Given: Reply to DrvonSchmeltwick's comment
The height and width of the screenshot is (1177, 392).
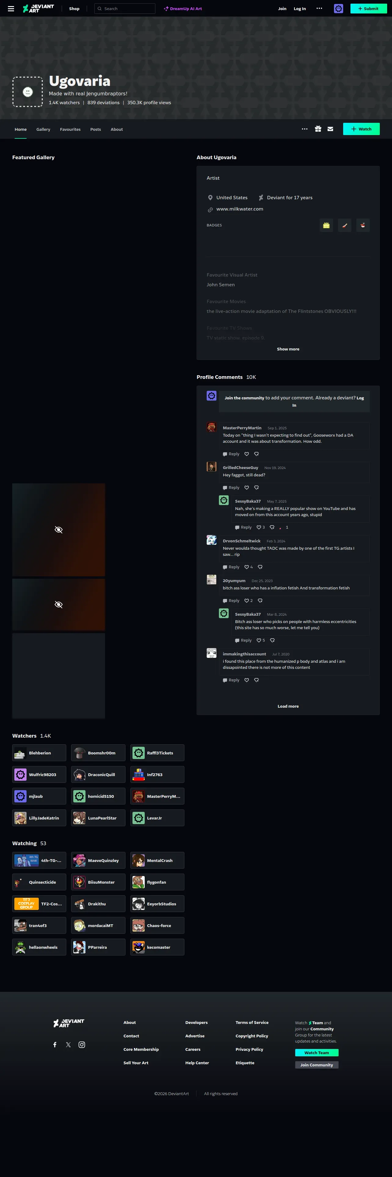Looking at the screenshot, I should [x=231, y=567].
